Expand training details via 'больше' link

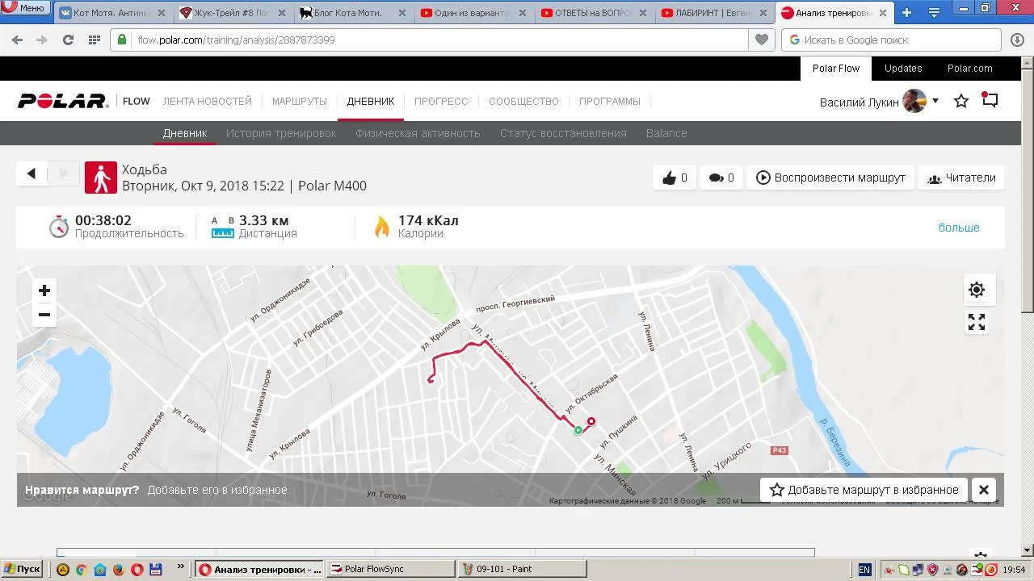tap(959, 228)
